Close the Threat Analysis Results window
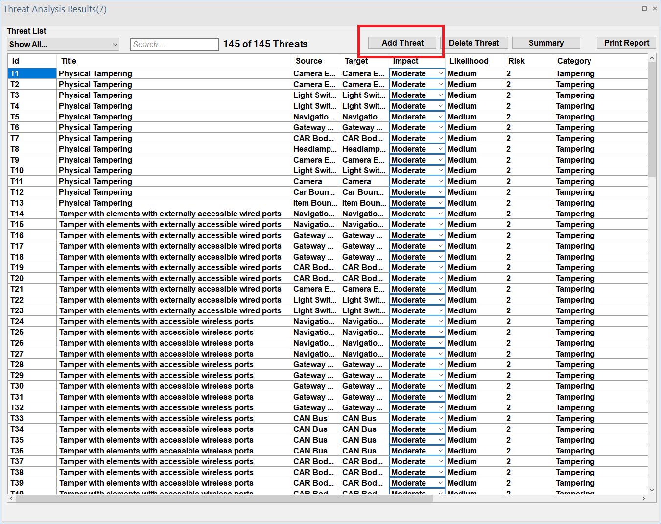The image size is (661, 524). point(655,9)
